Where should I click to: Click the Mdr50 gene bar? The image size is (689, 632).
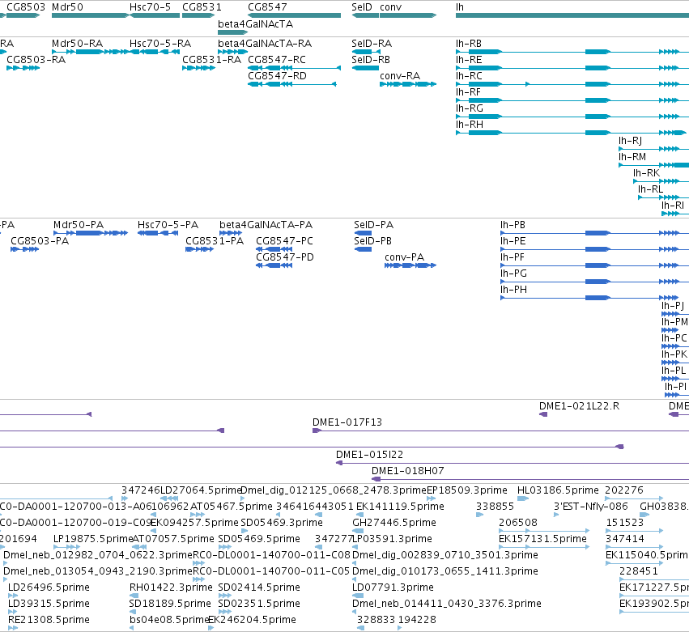[90, 15]
